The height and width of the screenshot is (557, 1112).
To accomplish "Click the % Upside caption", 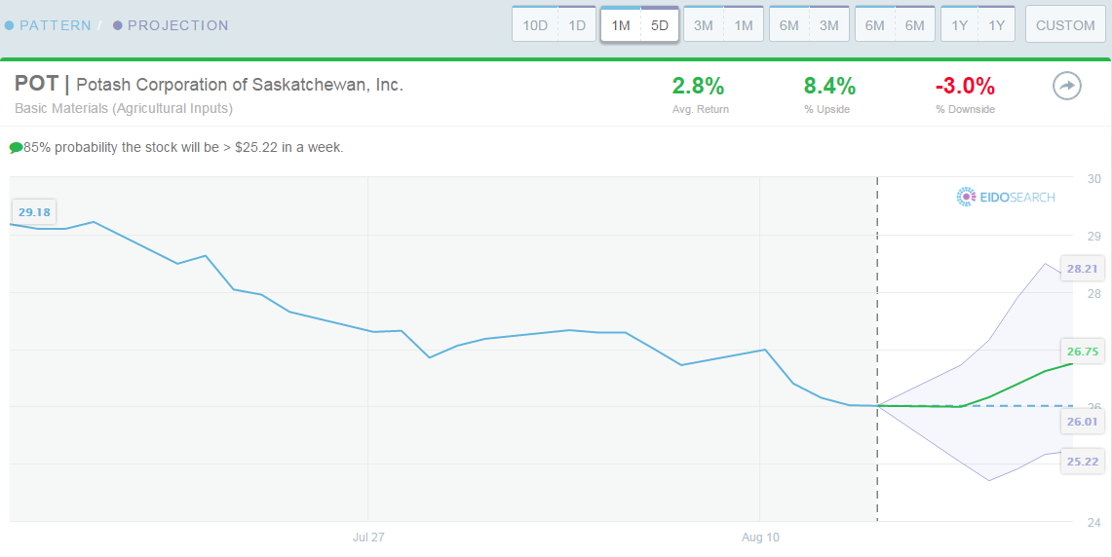I will (x=828, y=109).
